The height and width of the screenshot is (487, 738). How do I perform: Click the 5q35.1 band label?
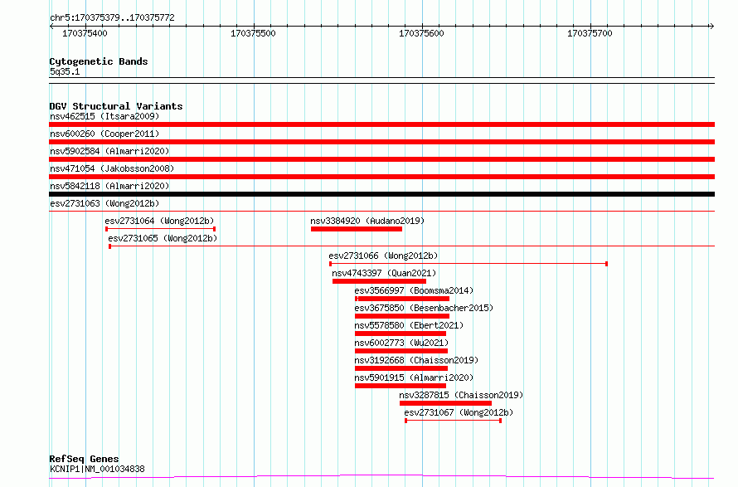point(65,71)
